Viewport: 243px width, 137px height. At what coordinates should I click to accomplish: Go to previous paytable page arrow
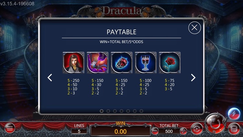pos(50,78)
